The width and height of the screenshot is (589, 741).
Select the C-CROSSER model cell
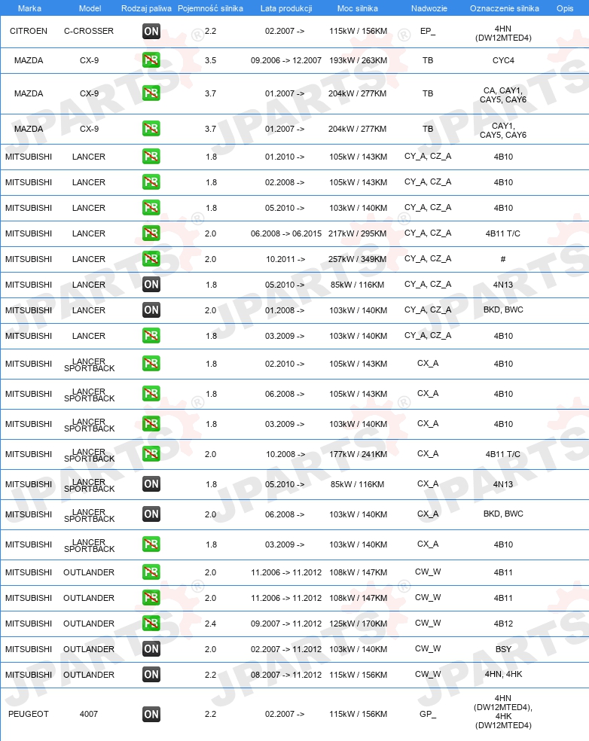[x=89, y=31]
